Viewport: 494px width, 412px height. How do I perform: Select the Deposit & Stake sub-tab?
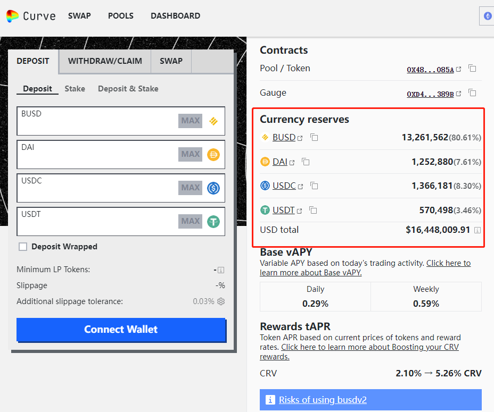[x=128, y=89]
